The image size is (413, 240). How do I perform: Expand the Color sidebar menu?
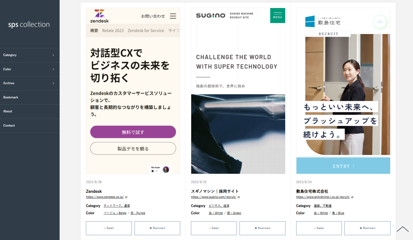(x=30, y=69)
